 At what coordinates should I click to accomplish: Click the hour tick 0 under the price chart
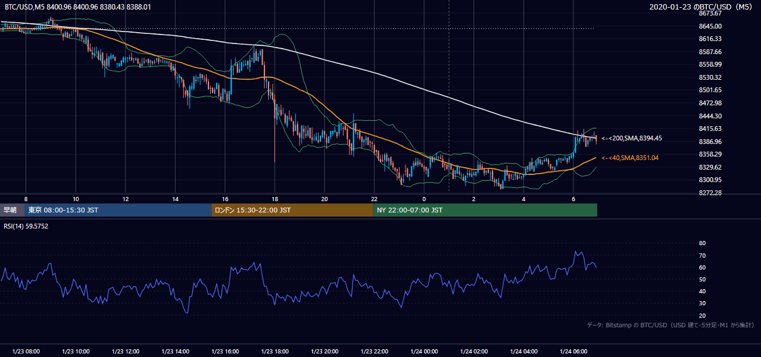[424, 199]
